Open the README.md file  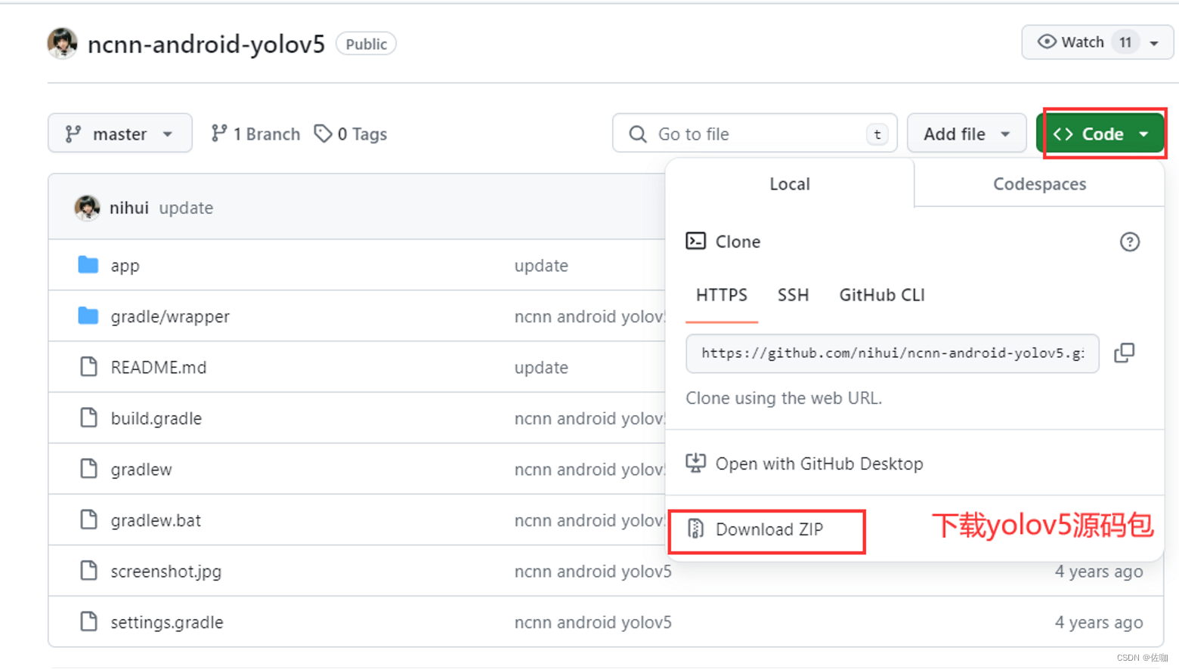(158, 368)
